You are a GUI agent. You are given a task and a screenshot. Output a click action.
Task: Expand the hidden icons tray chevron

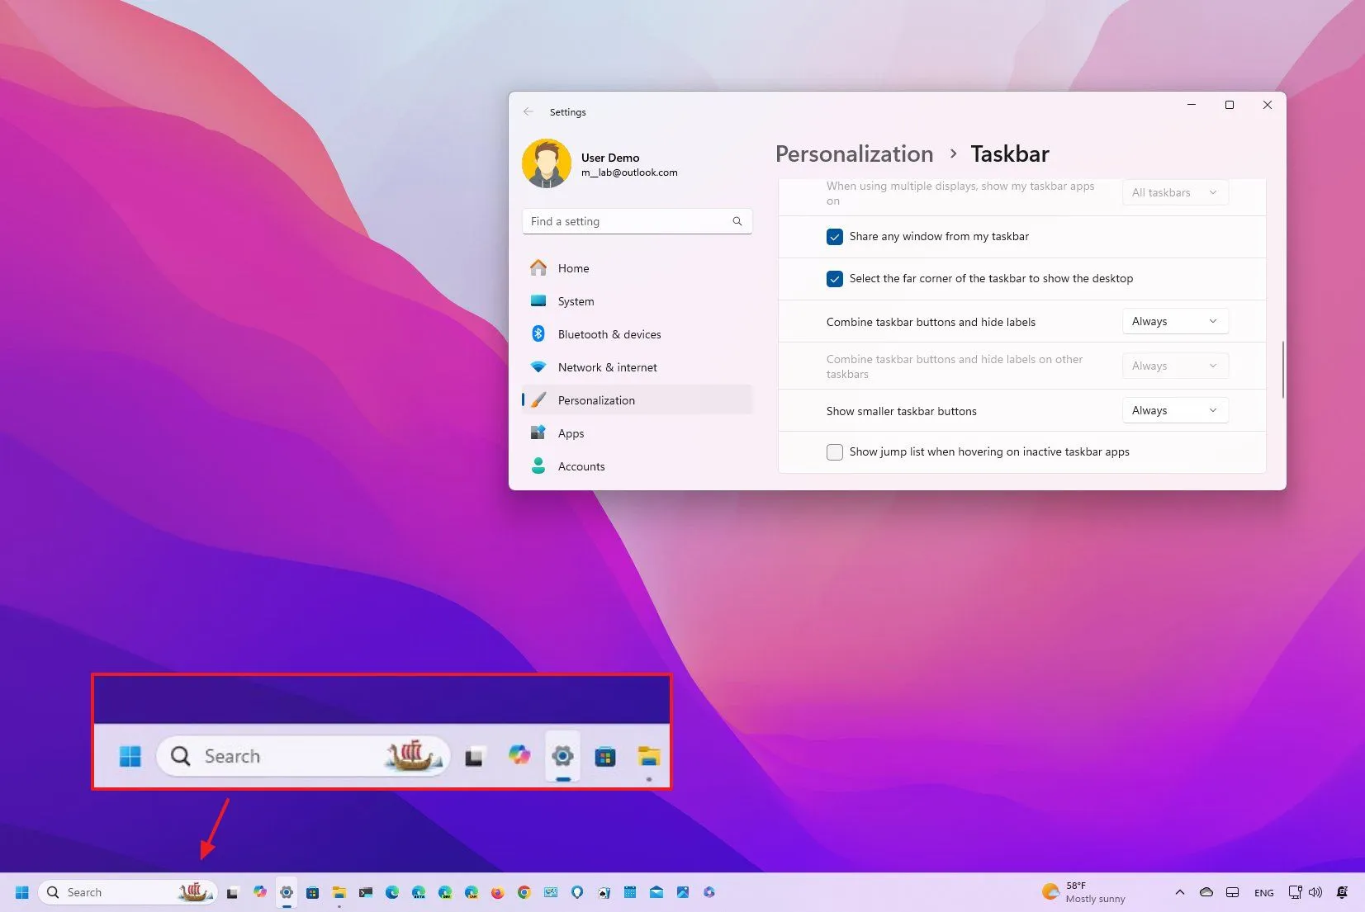click(1180, 892)
